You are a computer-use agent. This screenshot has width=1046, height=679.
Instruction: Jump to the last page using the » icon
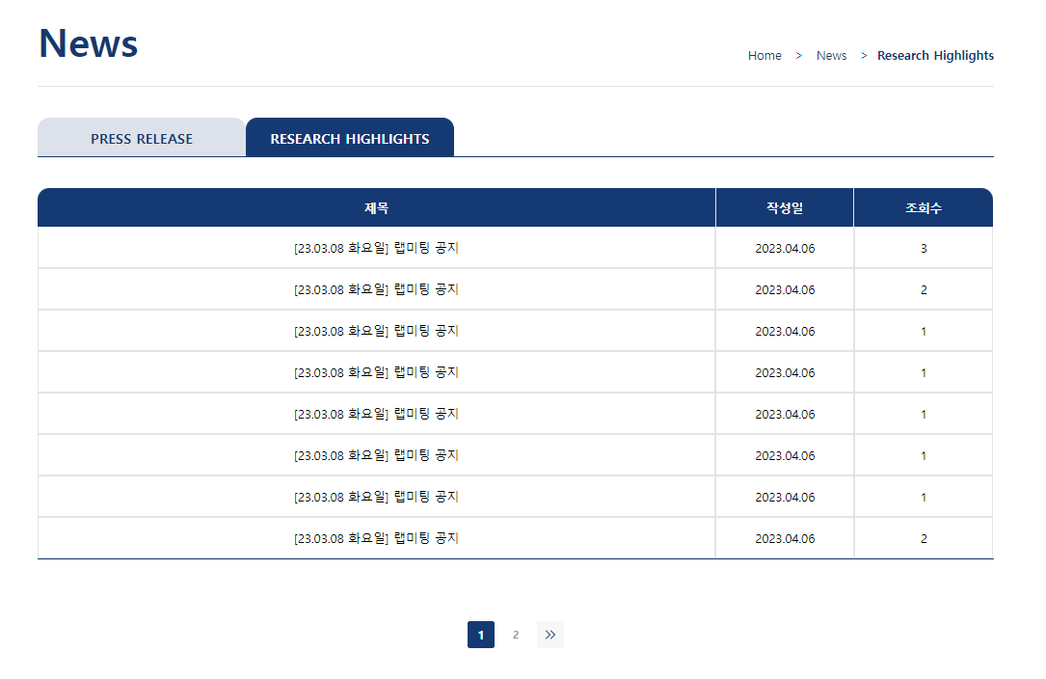point(550,635)
